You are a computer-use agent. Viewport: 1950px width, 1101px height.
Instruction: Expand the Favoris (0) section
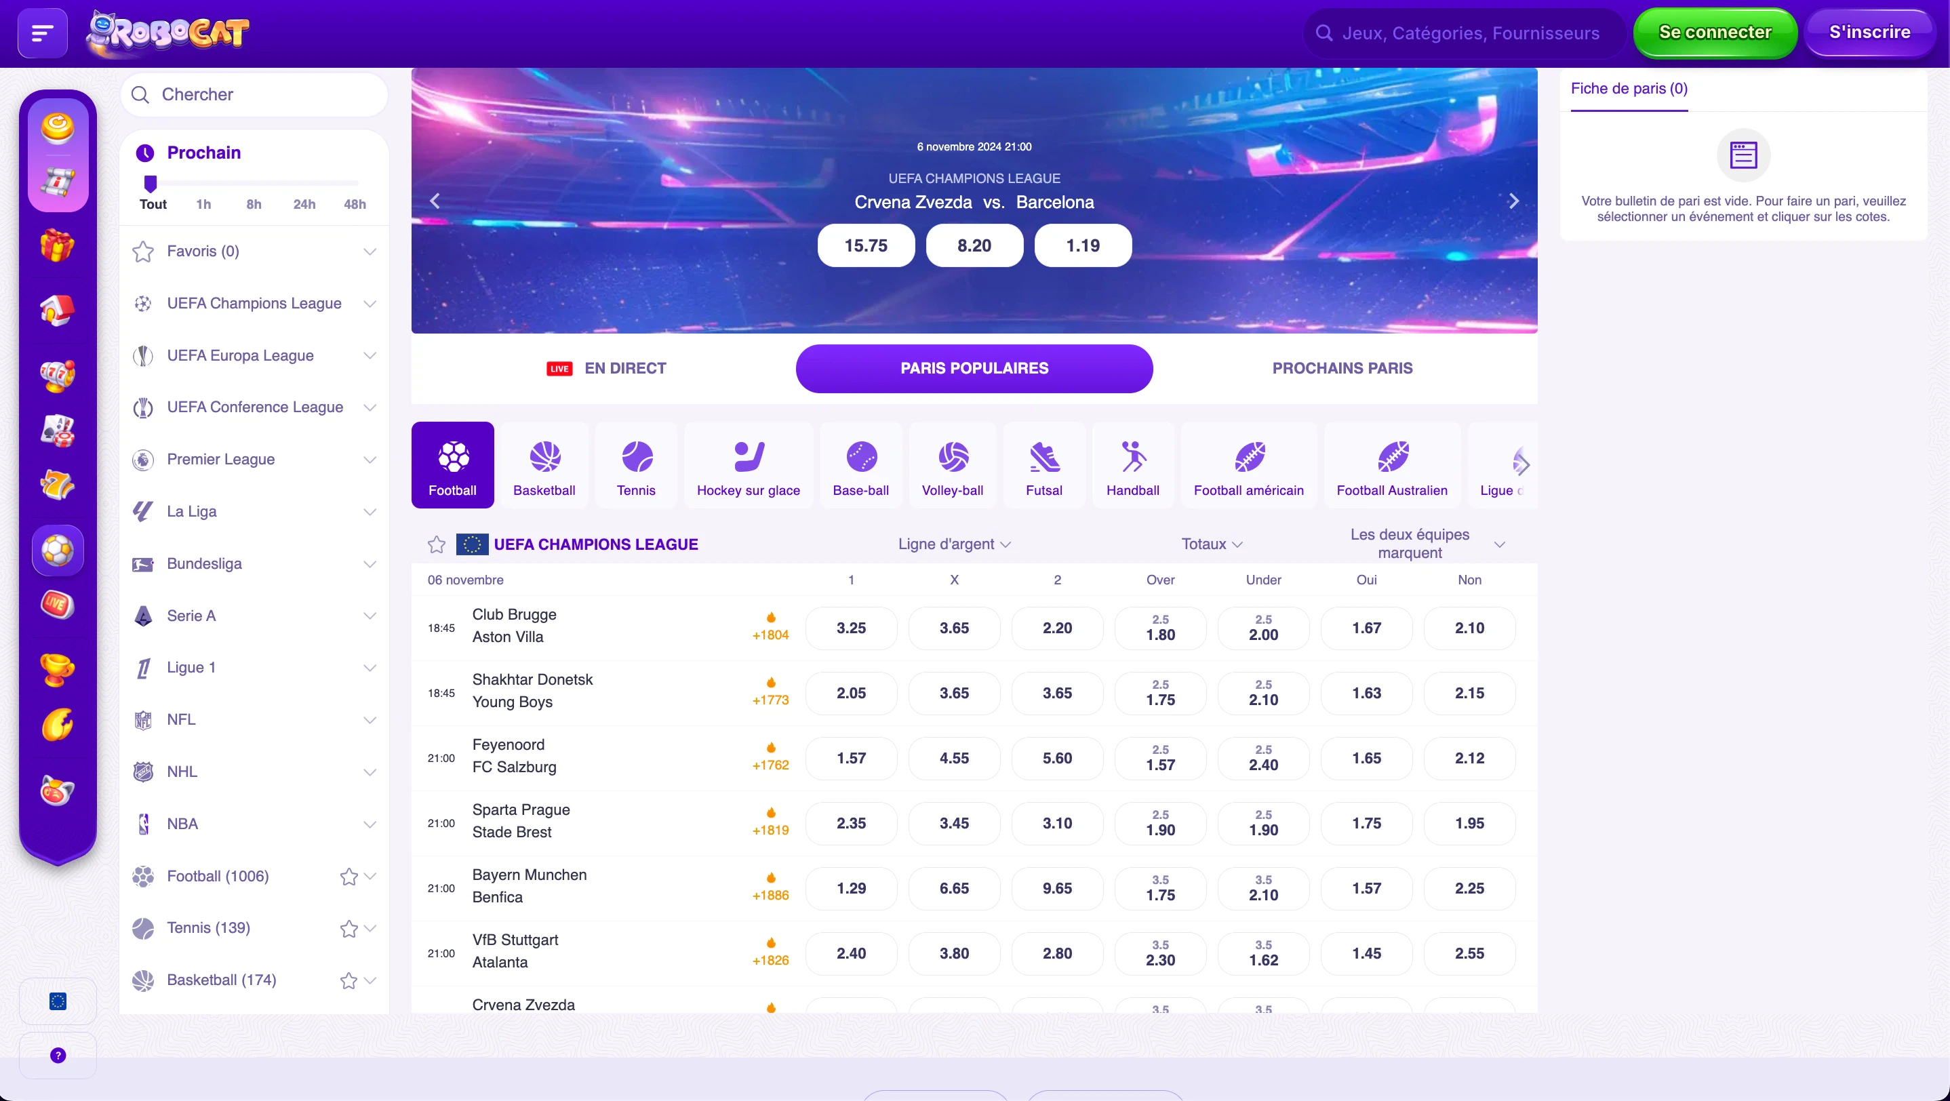point(254,252)
